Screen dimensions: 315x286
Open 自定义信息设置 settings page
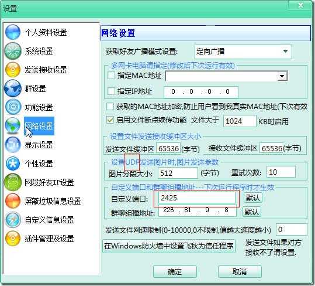(49, 220)
